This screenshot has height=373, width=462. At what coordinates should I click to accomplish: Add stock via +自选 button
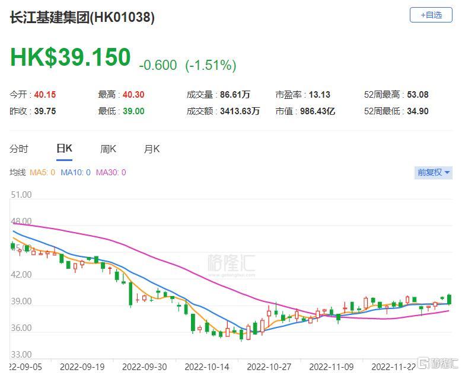(x=431, y=15)
